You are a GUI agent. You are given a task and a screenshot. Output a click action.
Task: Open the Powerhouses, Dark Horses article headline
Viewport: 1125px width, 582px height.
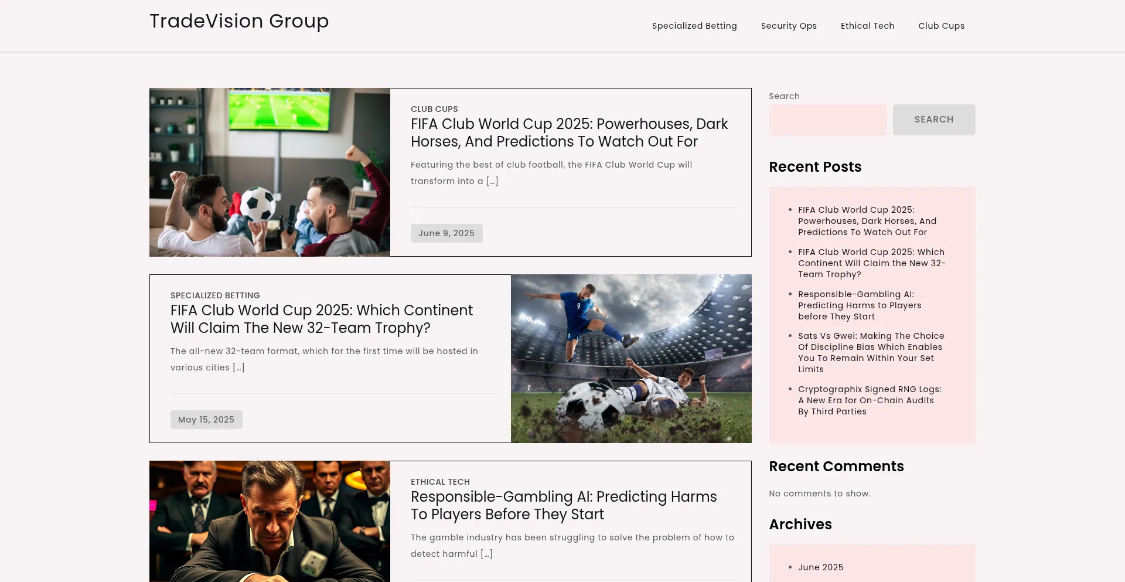pyautogui.click(x=569, y=132)
